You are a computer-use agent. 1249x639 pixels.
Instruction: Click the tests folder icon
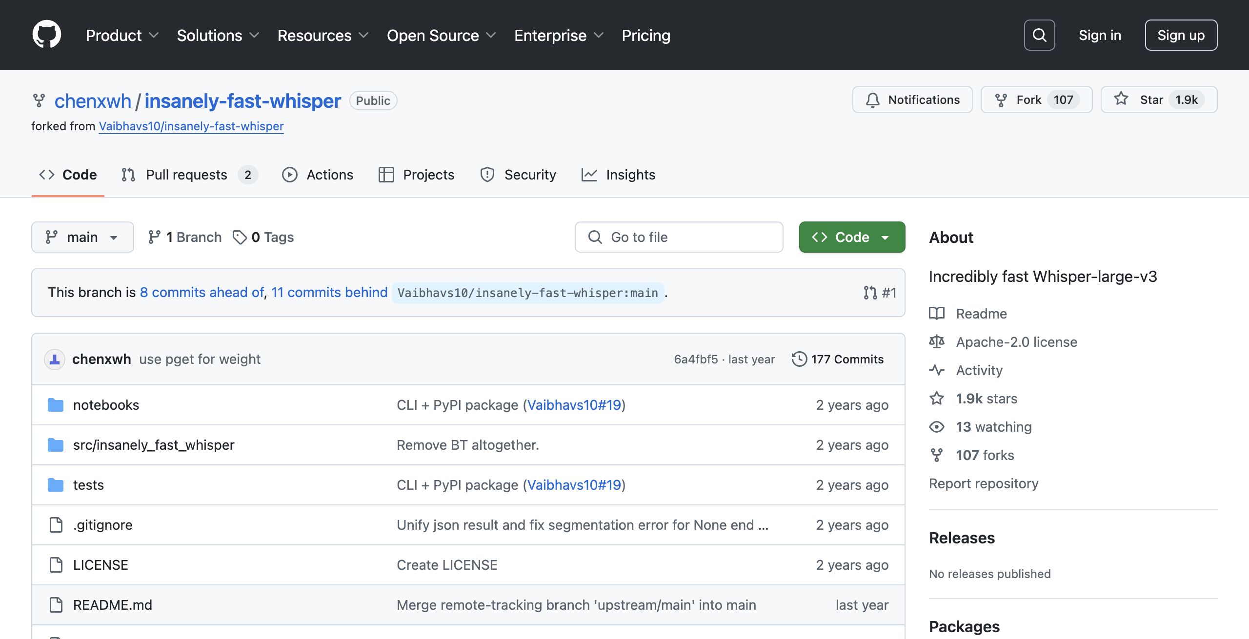[56, 485]
